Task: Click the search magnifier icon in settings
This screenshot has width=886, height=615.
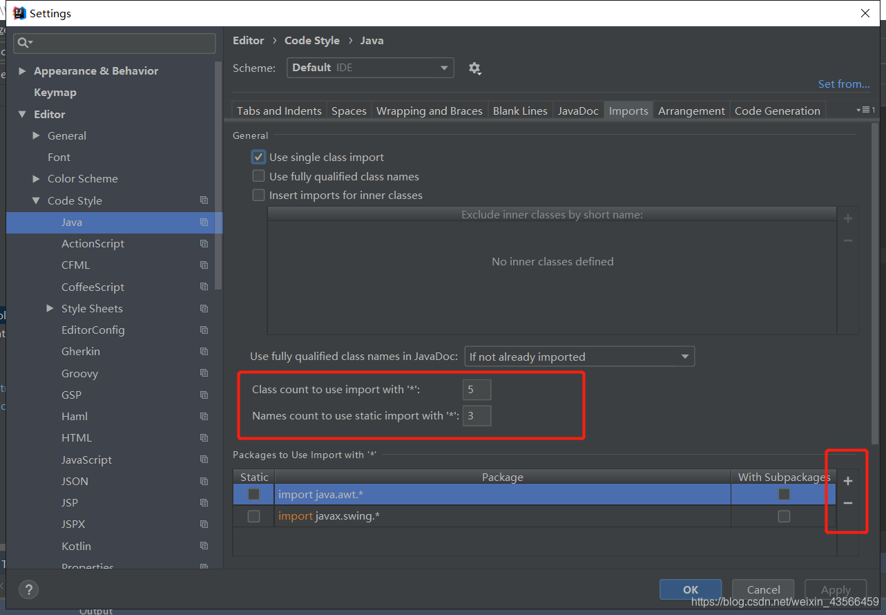Action: pyautogui.click(x=23, y=44)
